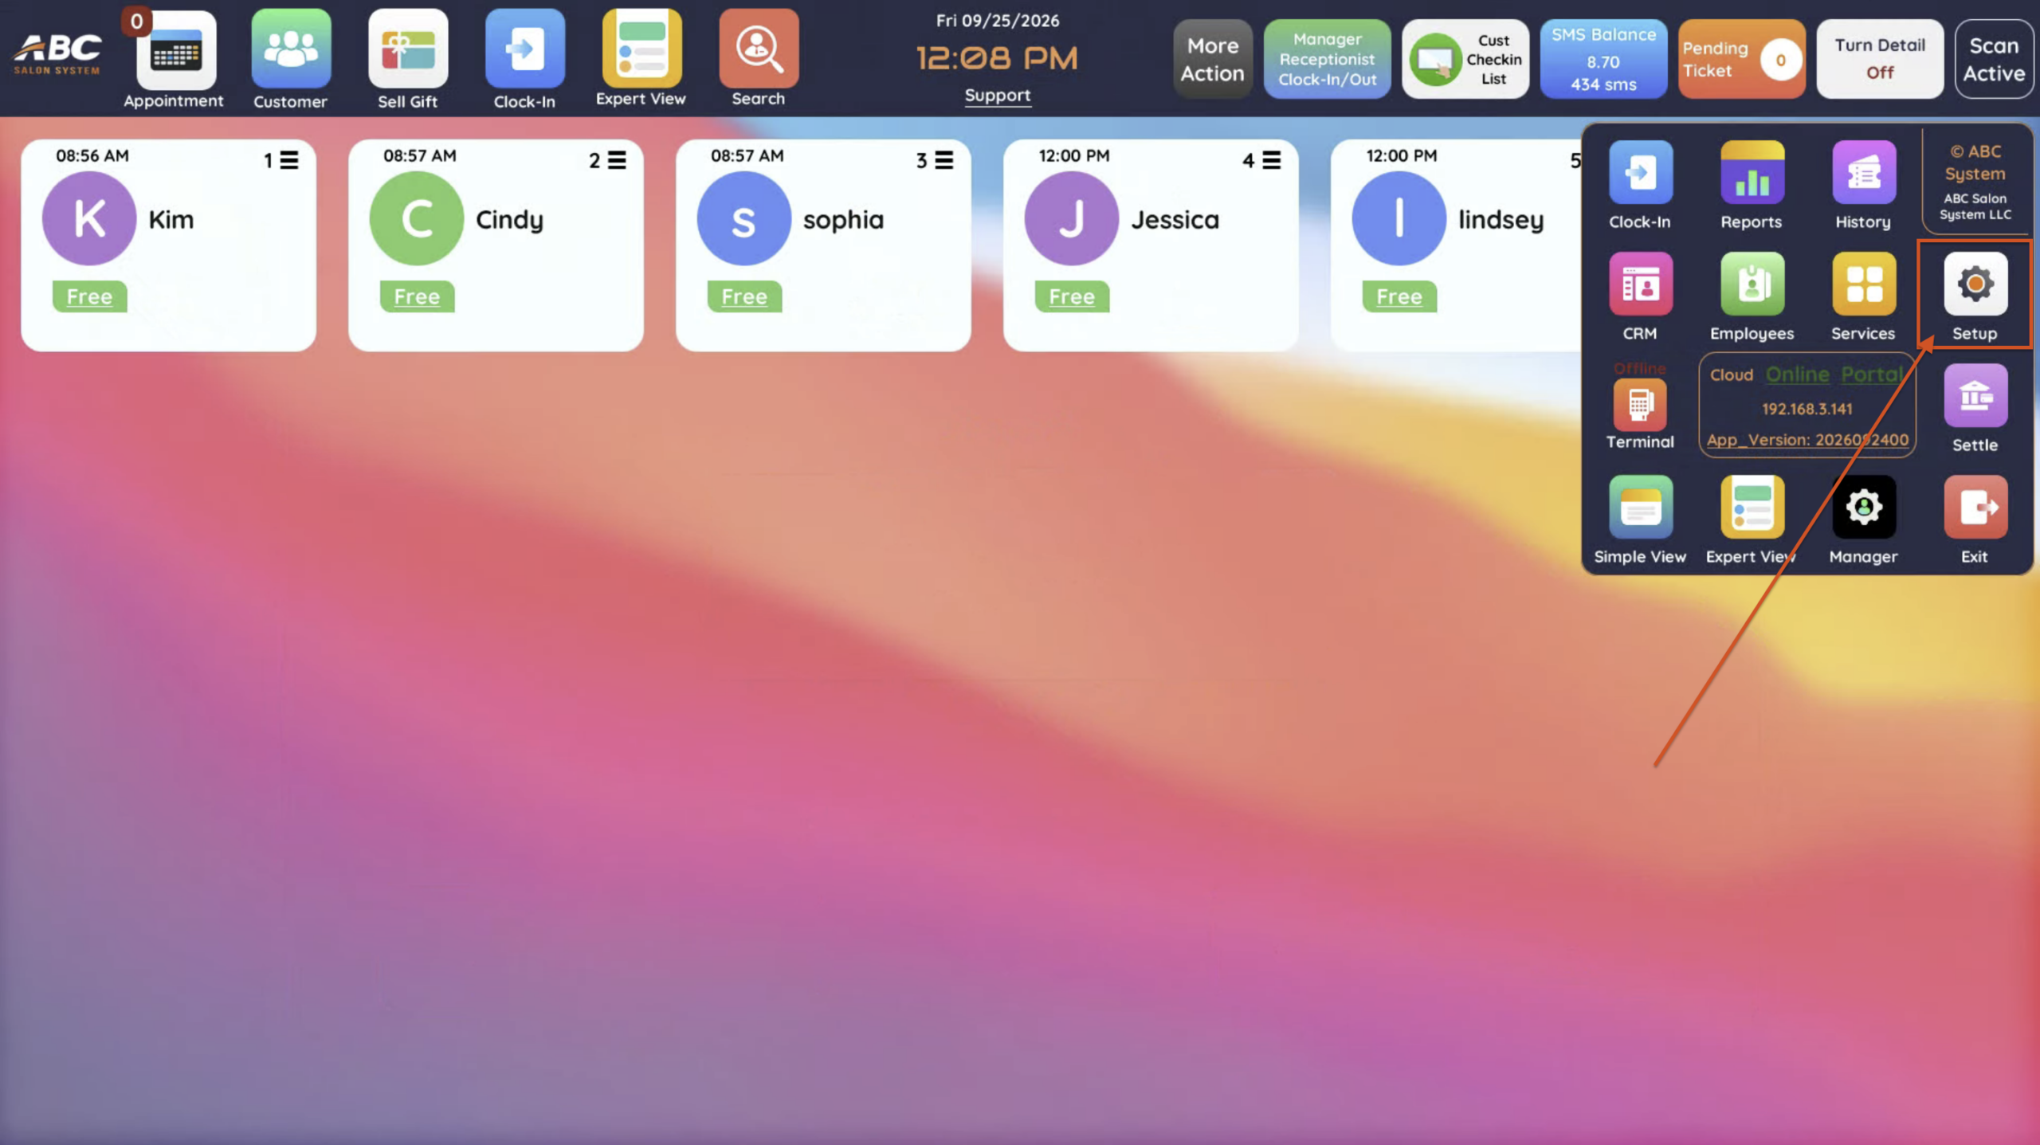
Task: Open the Customer icon in top bar
Action: tap(291, 49)
